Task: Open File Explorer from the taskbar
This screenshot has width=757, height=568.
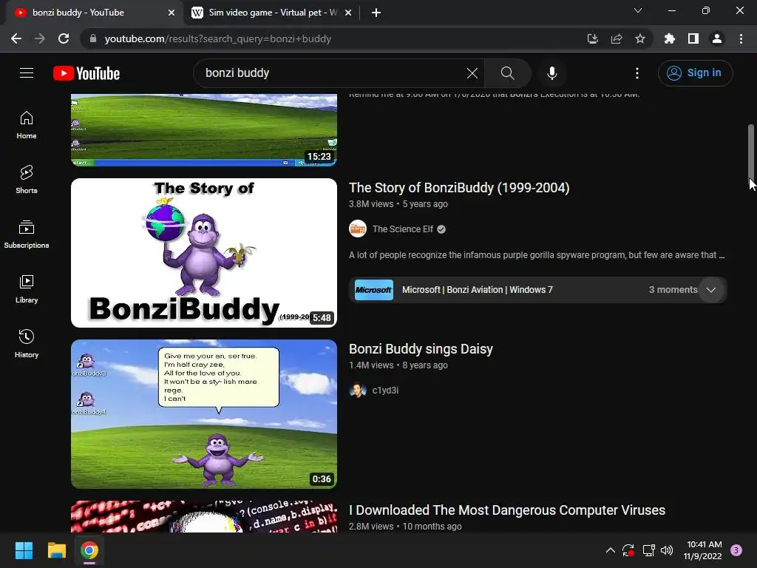Action: [x=56, y=550]
